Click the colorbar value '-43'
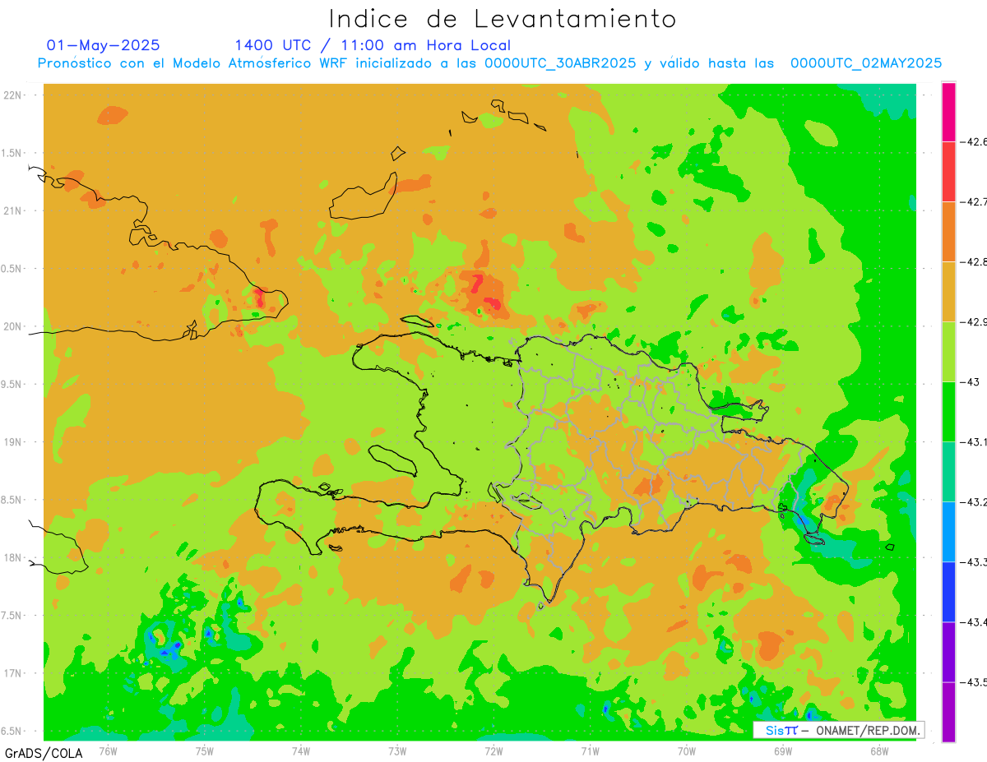Image resolution: width=987 pixels, height=762 pixels. click(971, 382)
